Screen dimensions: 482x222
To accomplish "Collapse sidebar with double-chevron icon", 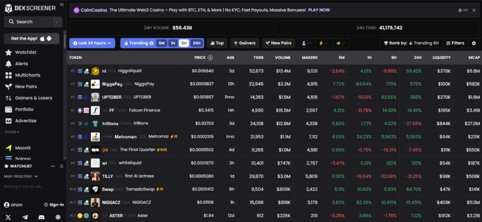I will coord(62,5).
